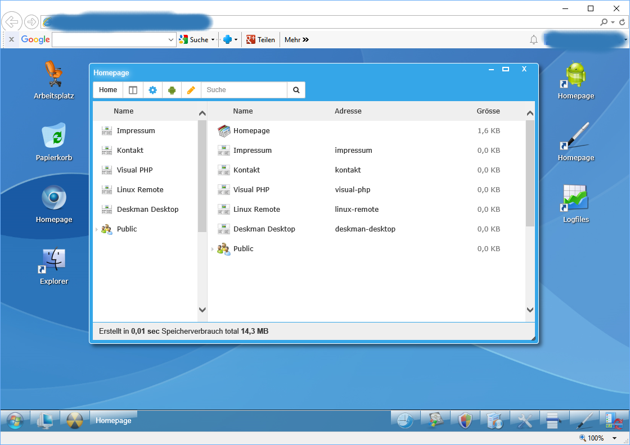The image size is (630, 445).
Task: Click the right panel scroll-up arrow
Action: pyautogui.click(x=530, y=113)
